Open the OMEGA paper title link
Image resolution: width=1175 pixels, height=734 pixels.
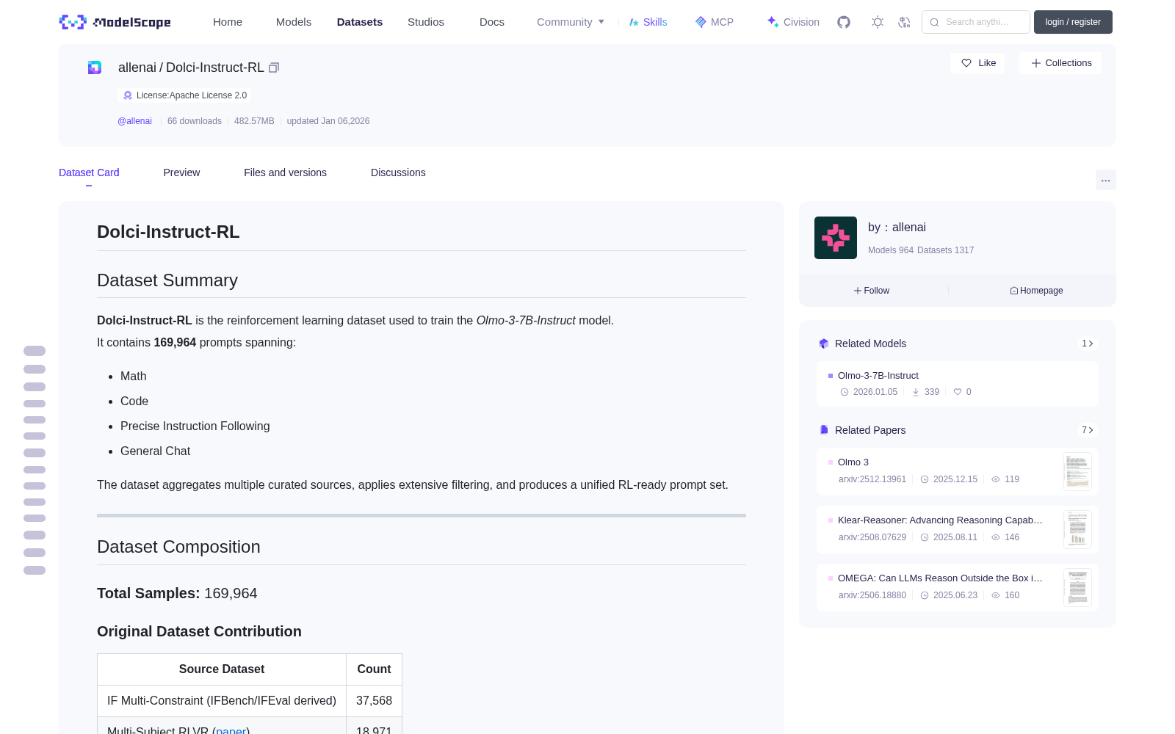[940, 578]
